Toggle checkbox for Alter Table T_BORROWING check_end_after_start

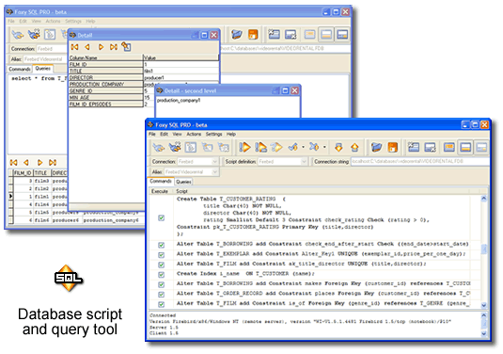pyautogui.click(x=162, y=245)
